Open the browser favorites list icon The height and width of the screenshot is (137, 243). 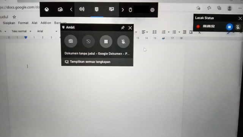[209, 8]
